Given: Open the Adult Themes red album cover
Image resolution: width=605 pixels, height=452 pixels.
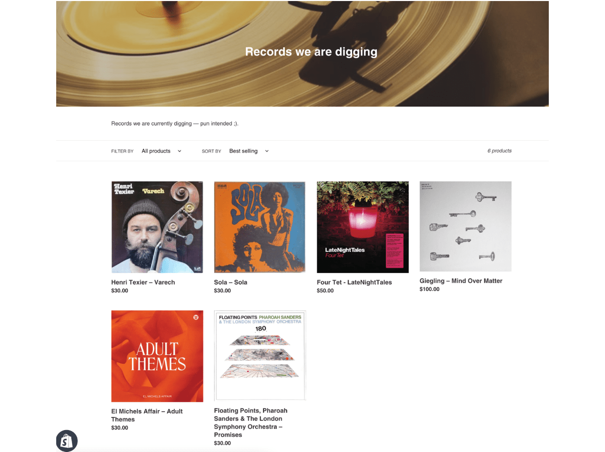Looking at the screenshot, I should point(157,356).
